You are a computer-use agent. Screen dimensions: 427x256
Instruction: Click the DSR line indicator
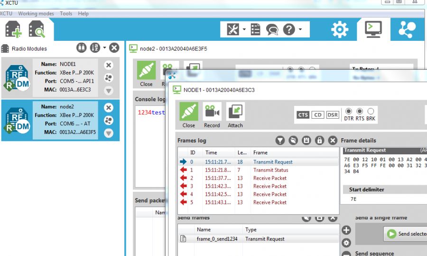(x=333, y=115)
